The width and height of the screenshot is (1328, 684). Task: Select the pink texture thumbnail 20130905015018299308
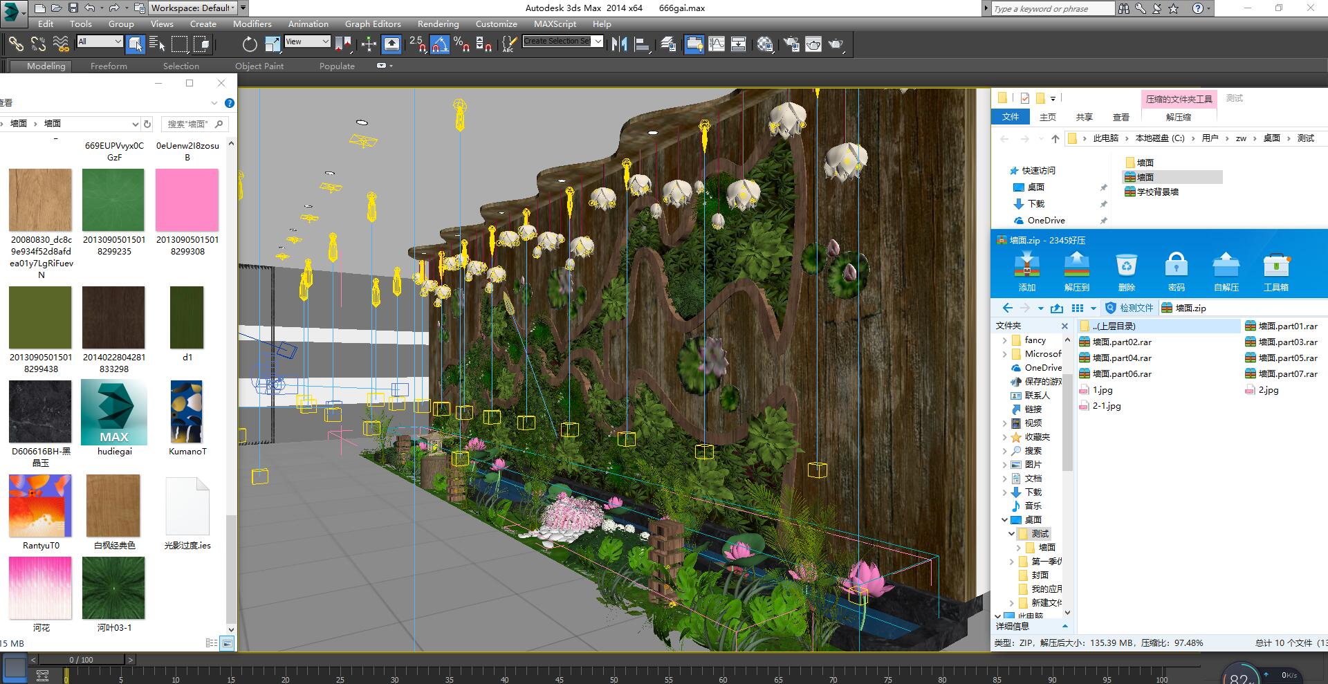pyautogui.click(x=187, y=200)
